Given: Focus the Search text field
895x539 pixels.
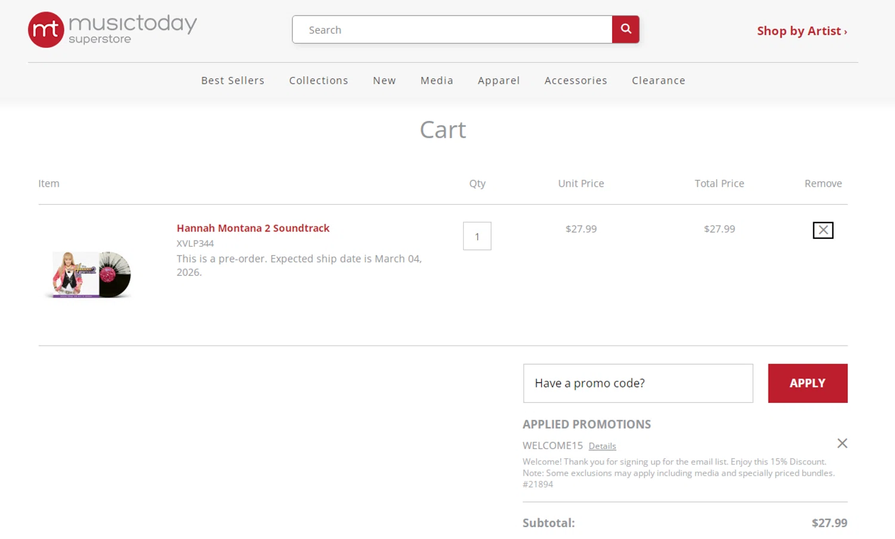Looking at the screenshot, I should point(452,29).
